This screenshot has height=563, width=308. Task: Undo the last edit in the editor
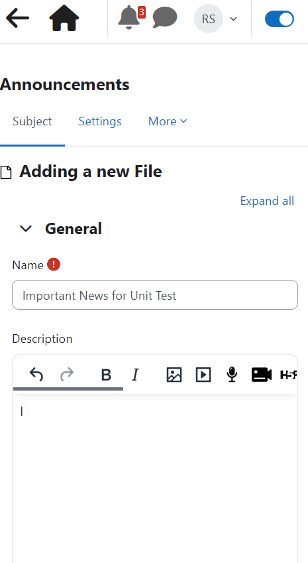point(36,375)
